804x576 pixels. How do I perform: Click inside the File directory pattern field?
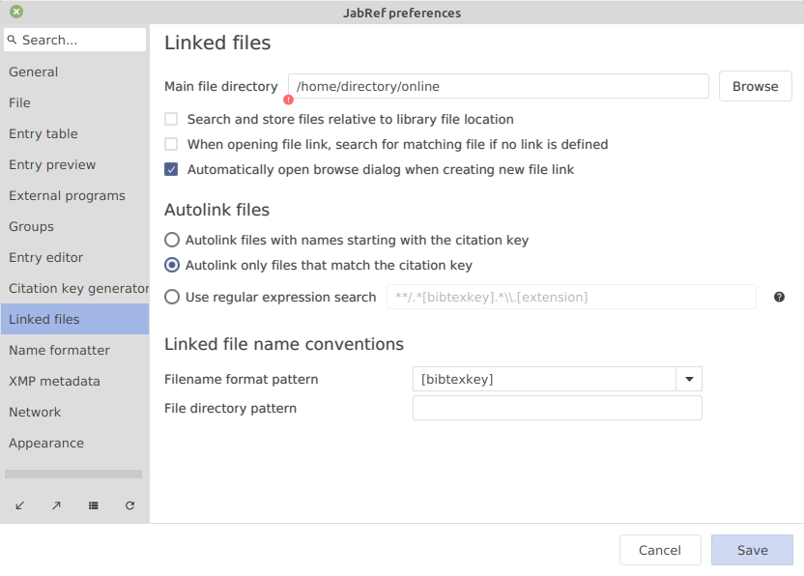(x=558, y=408)
